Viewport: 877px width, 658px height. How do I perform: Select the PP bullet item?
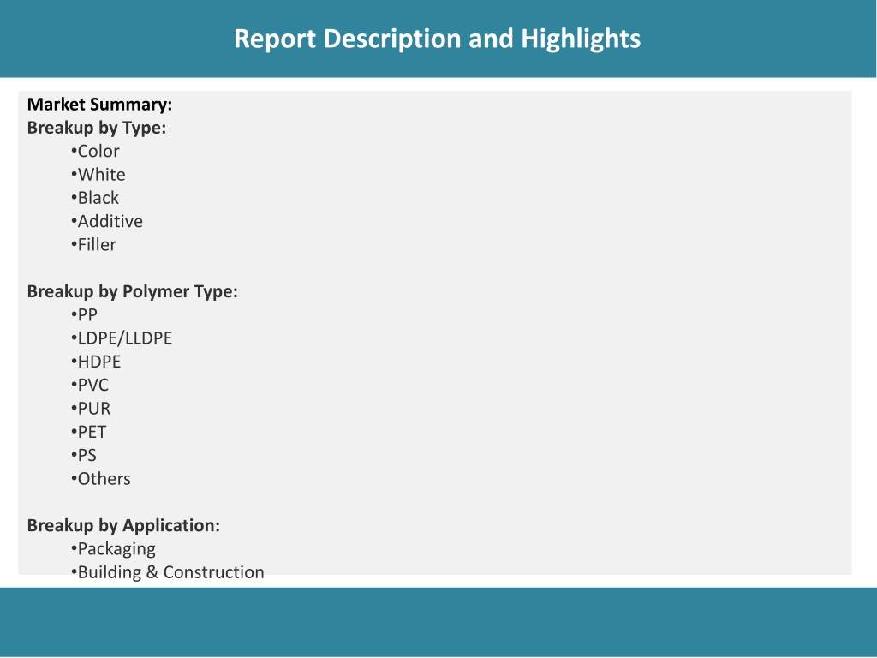(85, 315)
